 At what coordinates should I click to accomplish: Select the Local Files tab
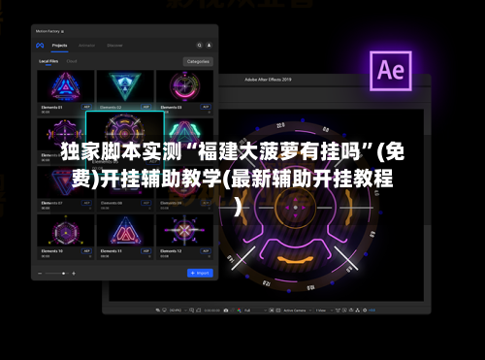[x=48, y=61]
